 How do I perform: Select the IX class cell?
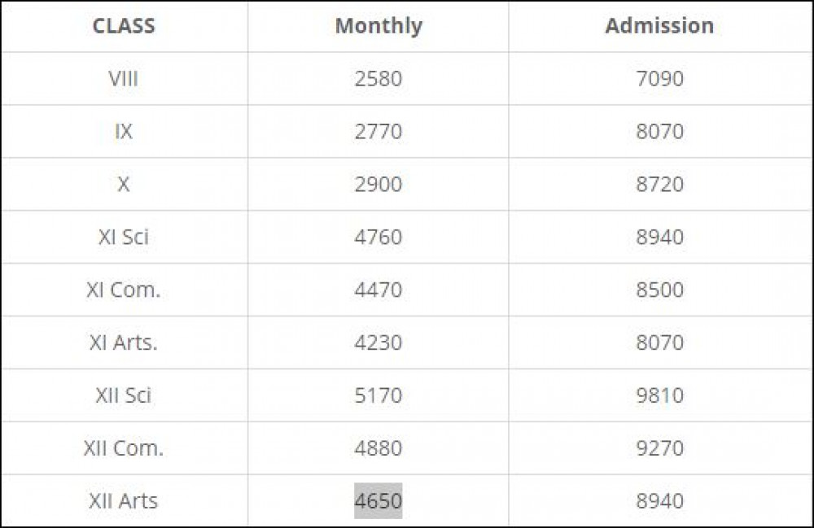pyautogui.click(x=124, y=132)
